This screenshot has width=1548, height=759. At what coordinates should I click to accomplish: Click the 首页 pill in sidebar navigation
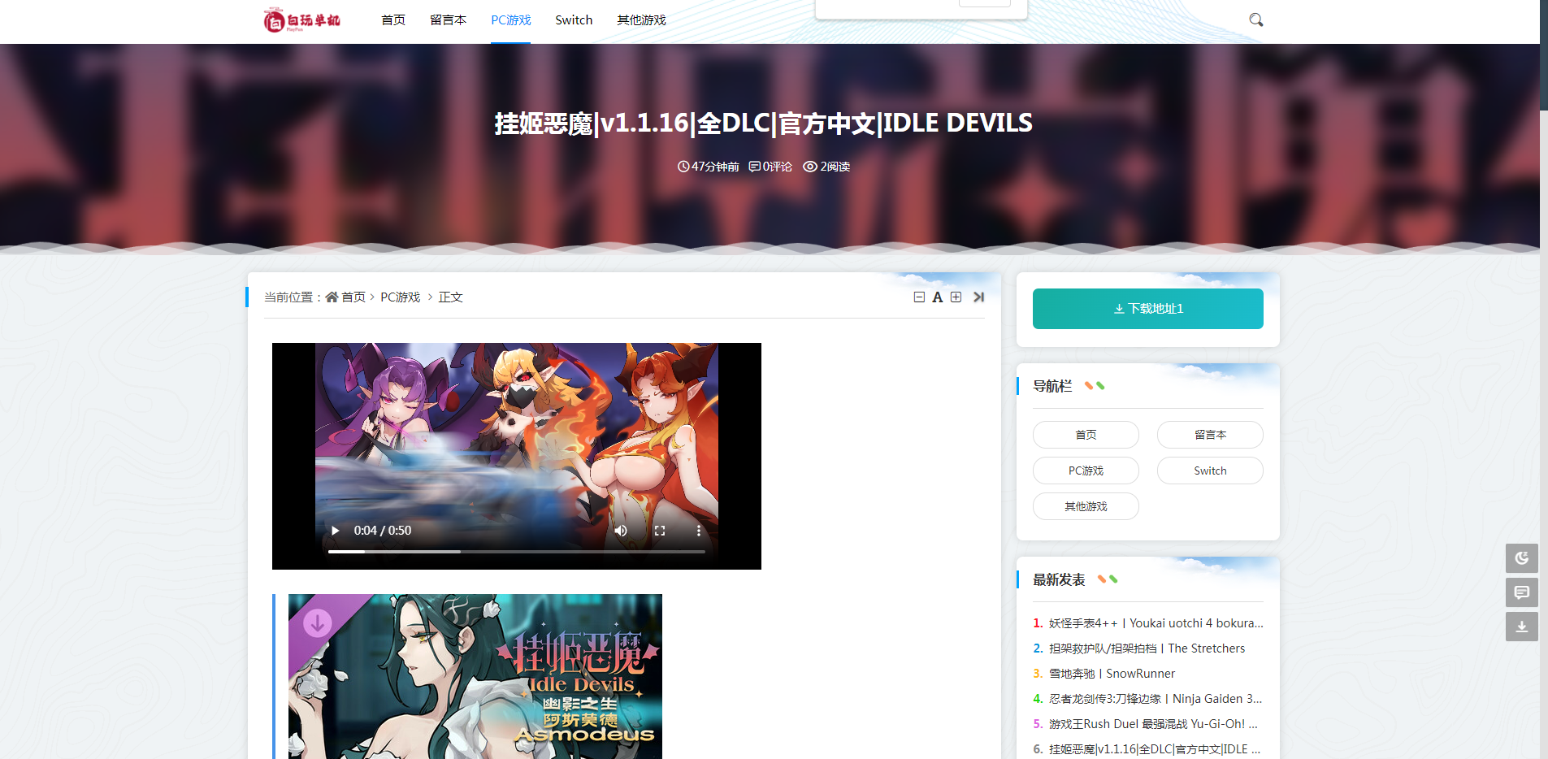pos(1086,435)
